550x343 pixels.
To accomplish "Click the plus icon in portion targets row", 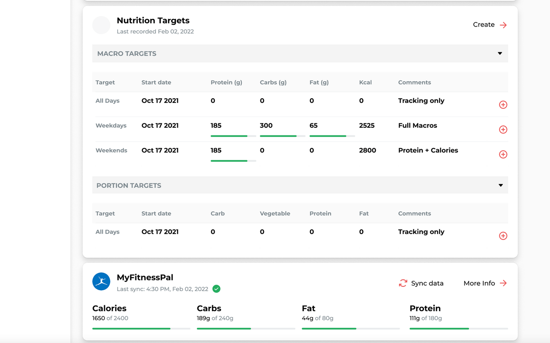I will [503, 236].
